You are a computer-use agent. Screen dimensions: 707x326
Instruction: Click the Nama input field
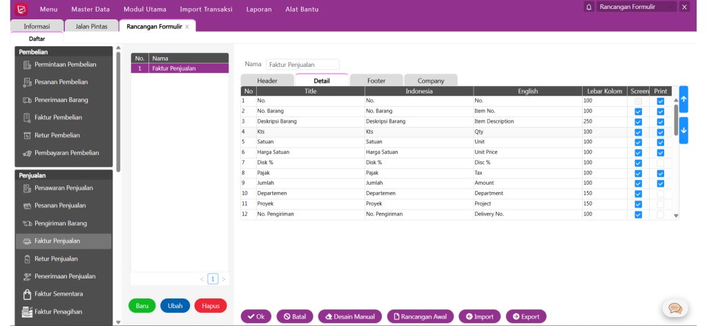click(x=302, y=65)
